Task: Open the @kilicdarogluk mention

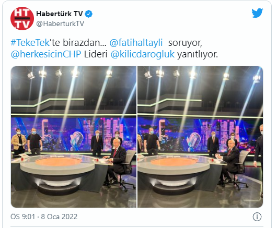Action: click(143, 54)
